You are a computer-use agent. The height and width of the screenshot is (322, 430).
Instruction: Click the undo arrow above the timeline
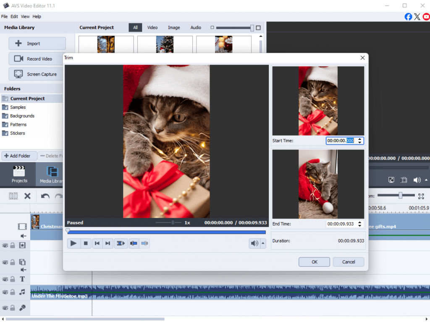45,196
